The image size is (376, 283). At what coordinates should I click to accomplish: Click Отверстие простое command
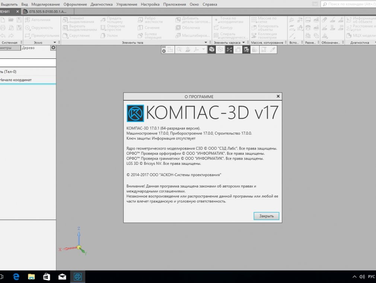coord(113,28)
